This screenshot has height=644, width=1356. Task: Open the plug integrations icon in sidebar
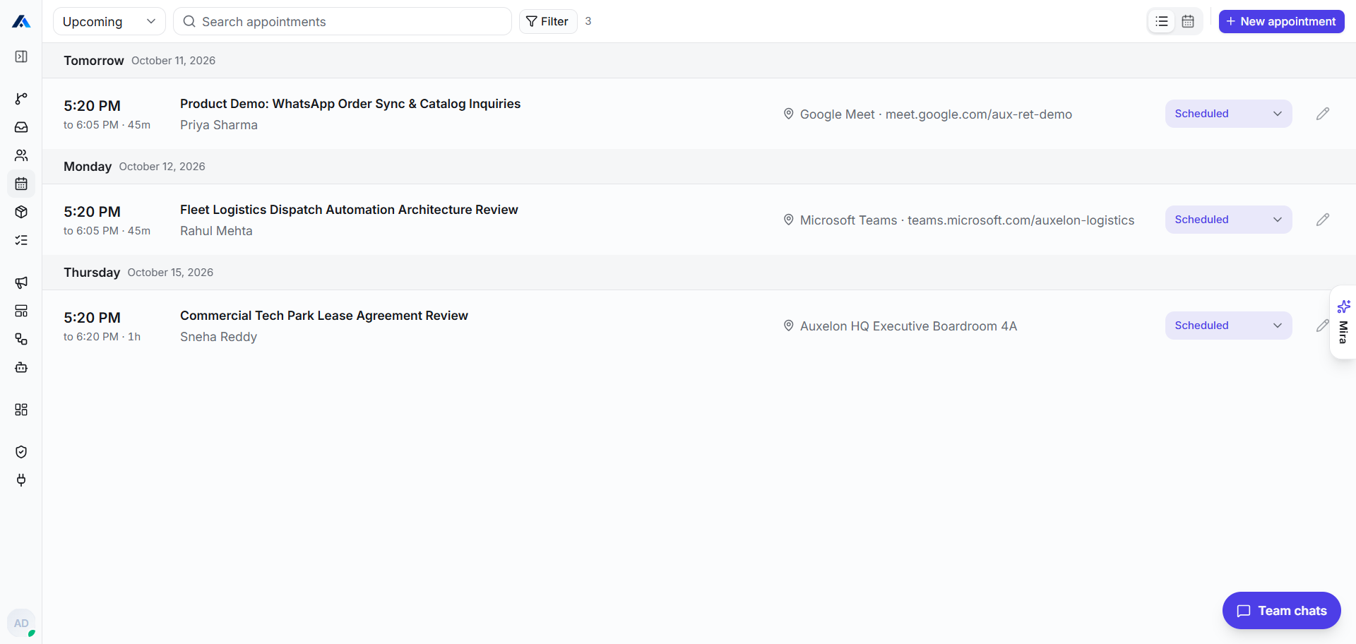[21, 480]
